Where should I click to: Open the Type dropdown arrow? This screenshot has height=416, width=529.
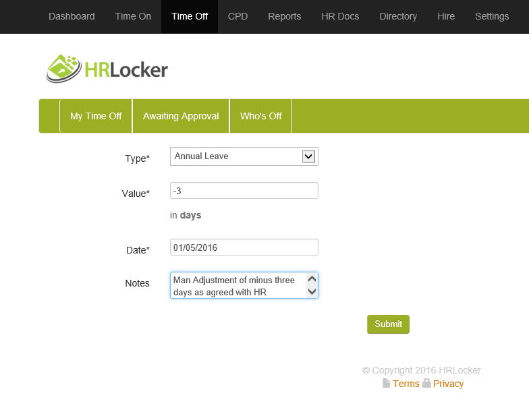tap(308, 156)
